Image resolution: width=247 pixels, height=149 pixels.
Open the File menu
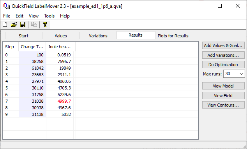(x=7, y=16)
